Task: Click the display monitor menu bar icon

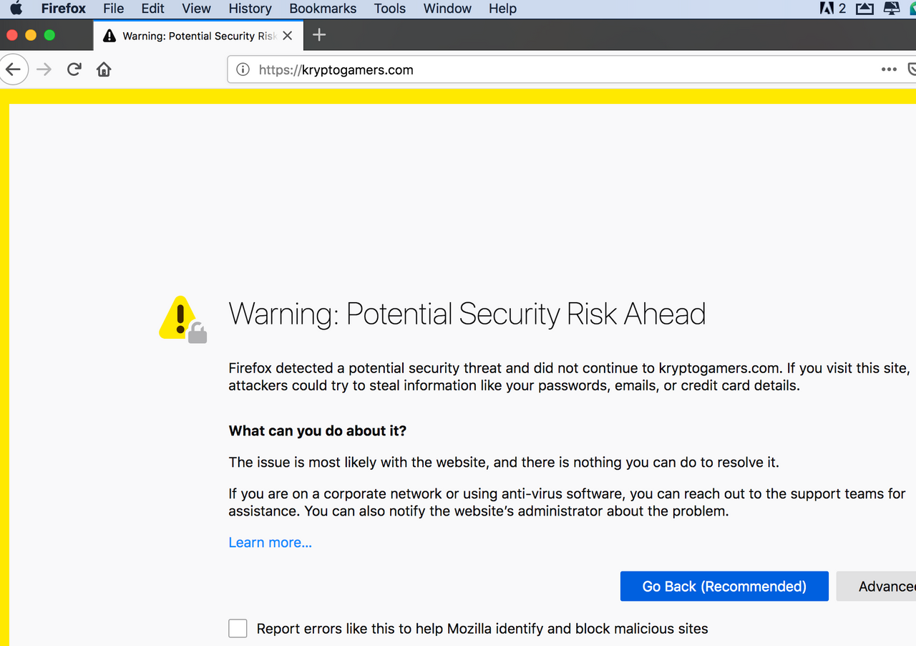Action: coord(892,9)
